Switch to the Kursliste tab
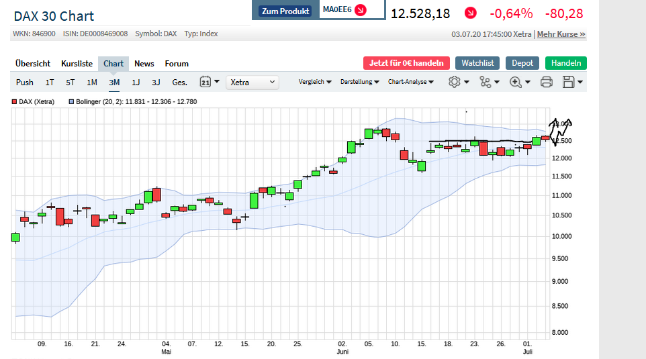646x359 pixels. click(77, 64)
